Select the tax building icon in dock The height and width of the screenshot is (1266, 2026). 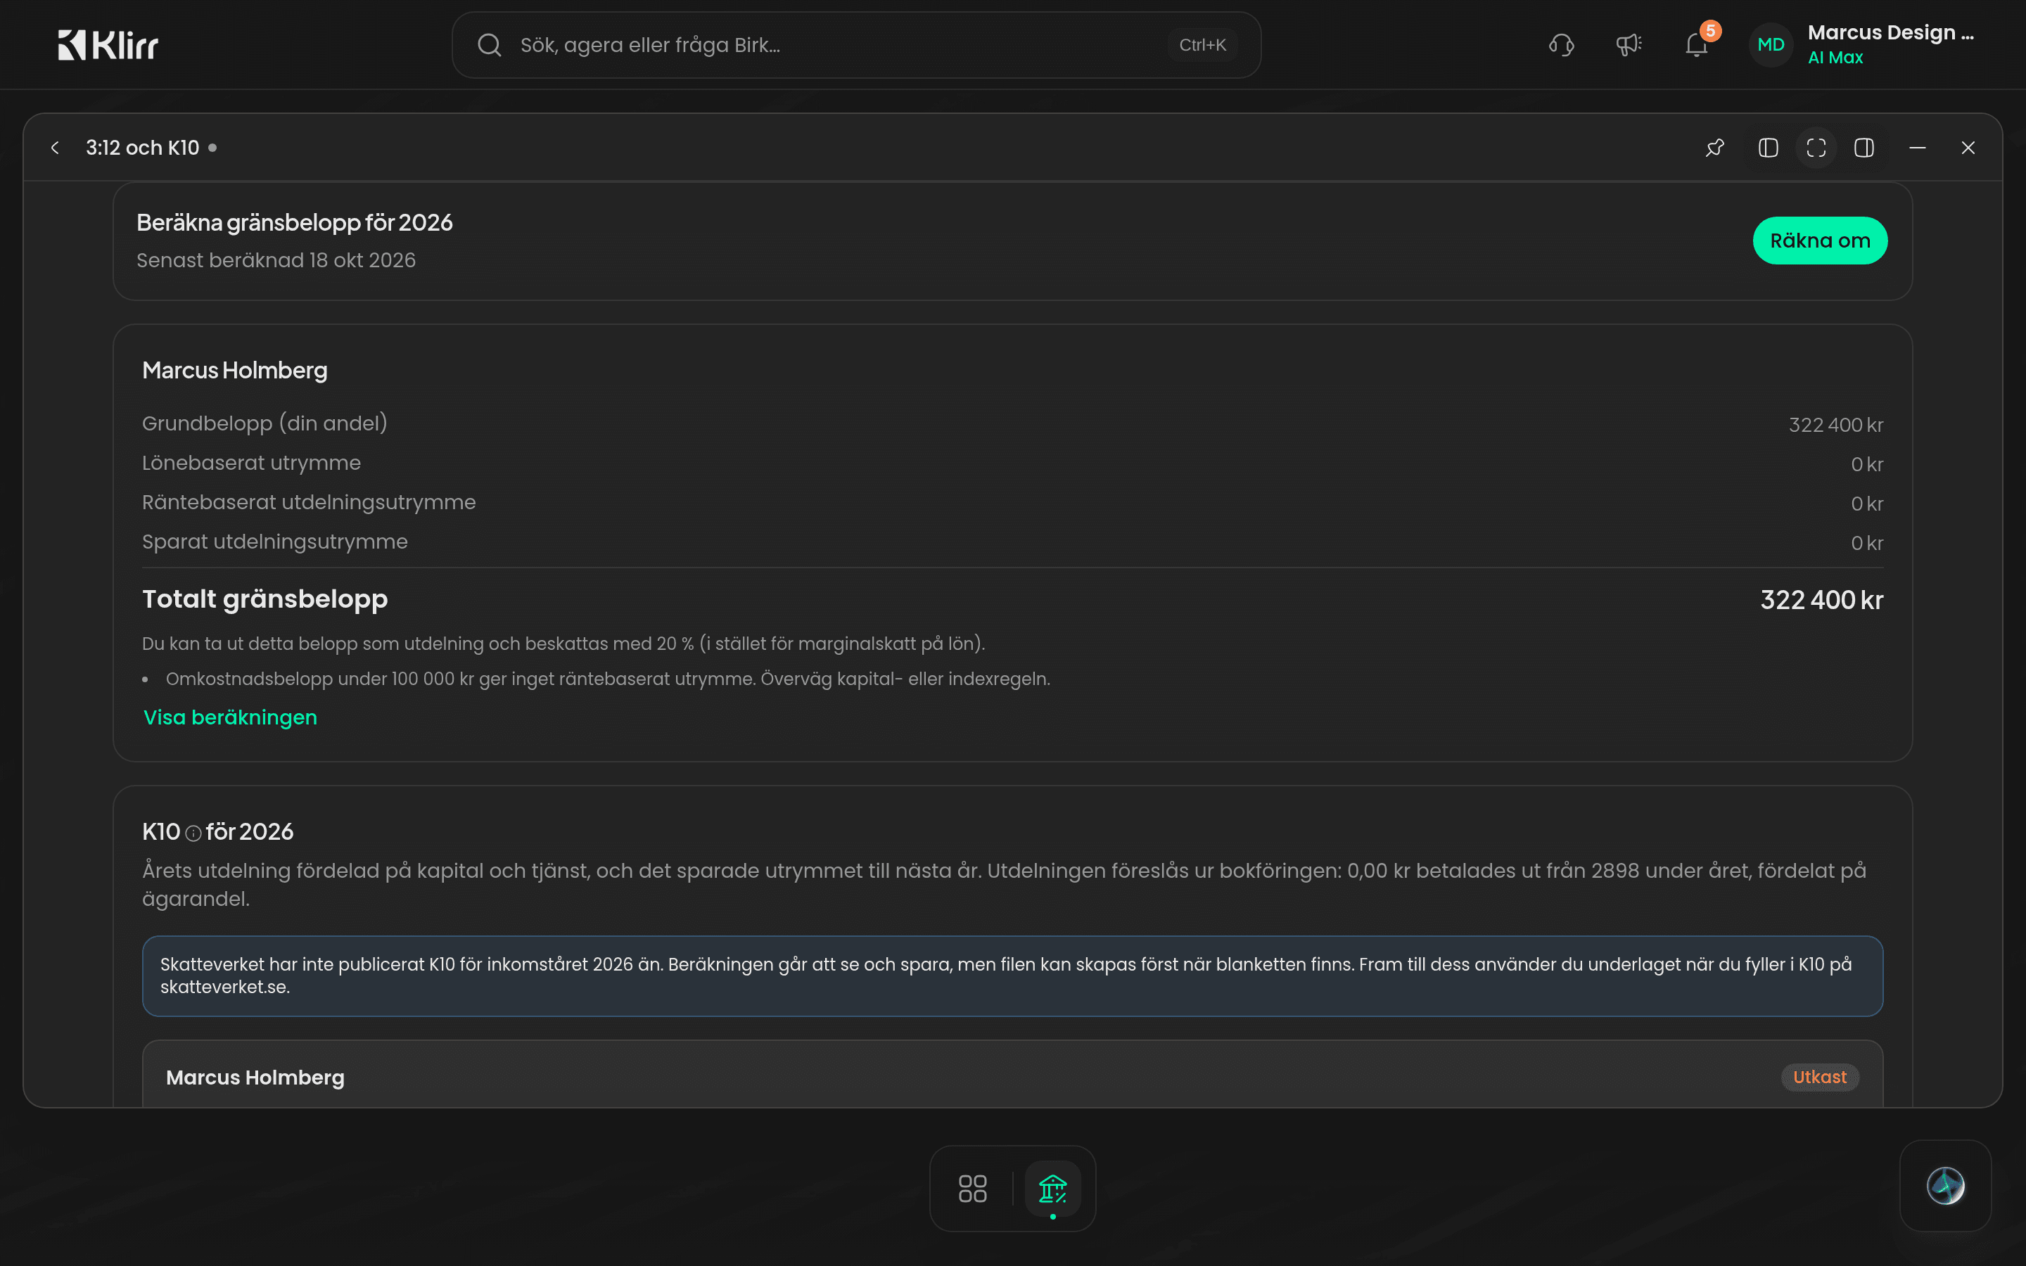pos(1052,1188)
